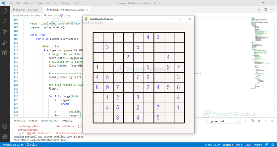The image size is (277, 147).
Task: Open the Accounts menu icon
Action: (x=5, y=126)
